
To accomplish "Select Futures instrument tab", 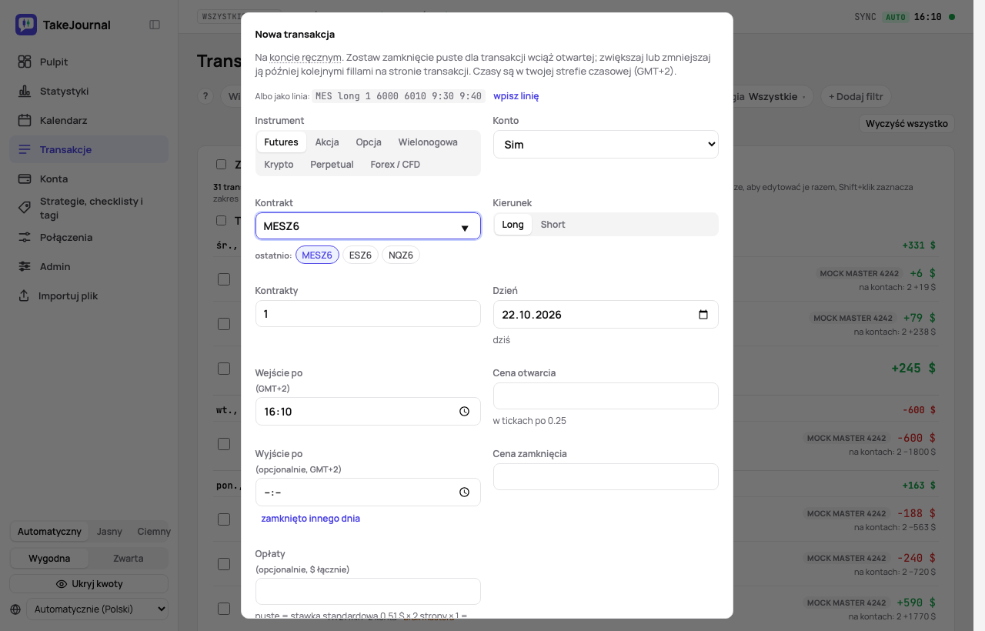I will click(281, 142).
